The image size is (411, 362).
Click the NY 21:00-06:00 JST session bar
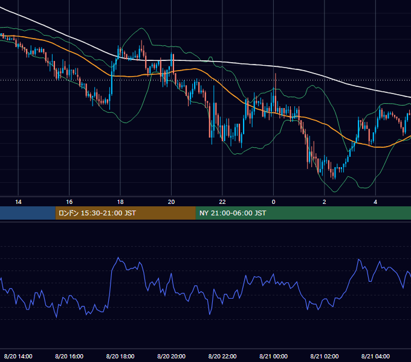[x=303, y=213]
